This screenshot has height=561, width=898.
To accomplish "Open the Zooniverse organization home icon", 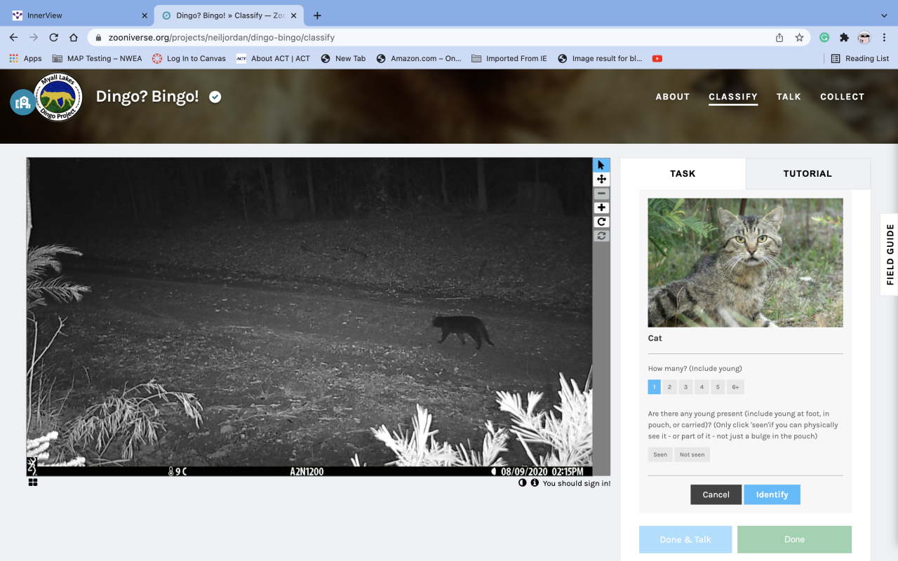I will [x=22, y=102].
